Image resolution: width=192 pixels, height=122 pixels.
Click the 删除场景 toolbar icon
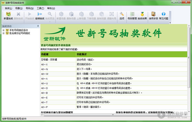pyautogui.click(x=71, y=14)
